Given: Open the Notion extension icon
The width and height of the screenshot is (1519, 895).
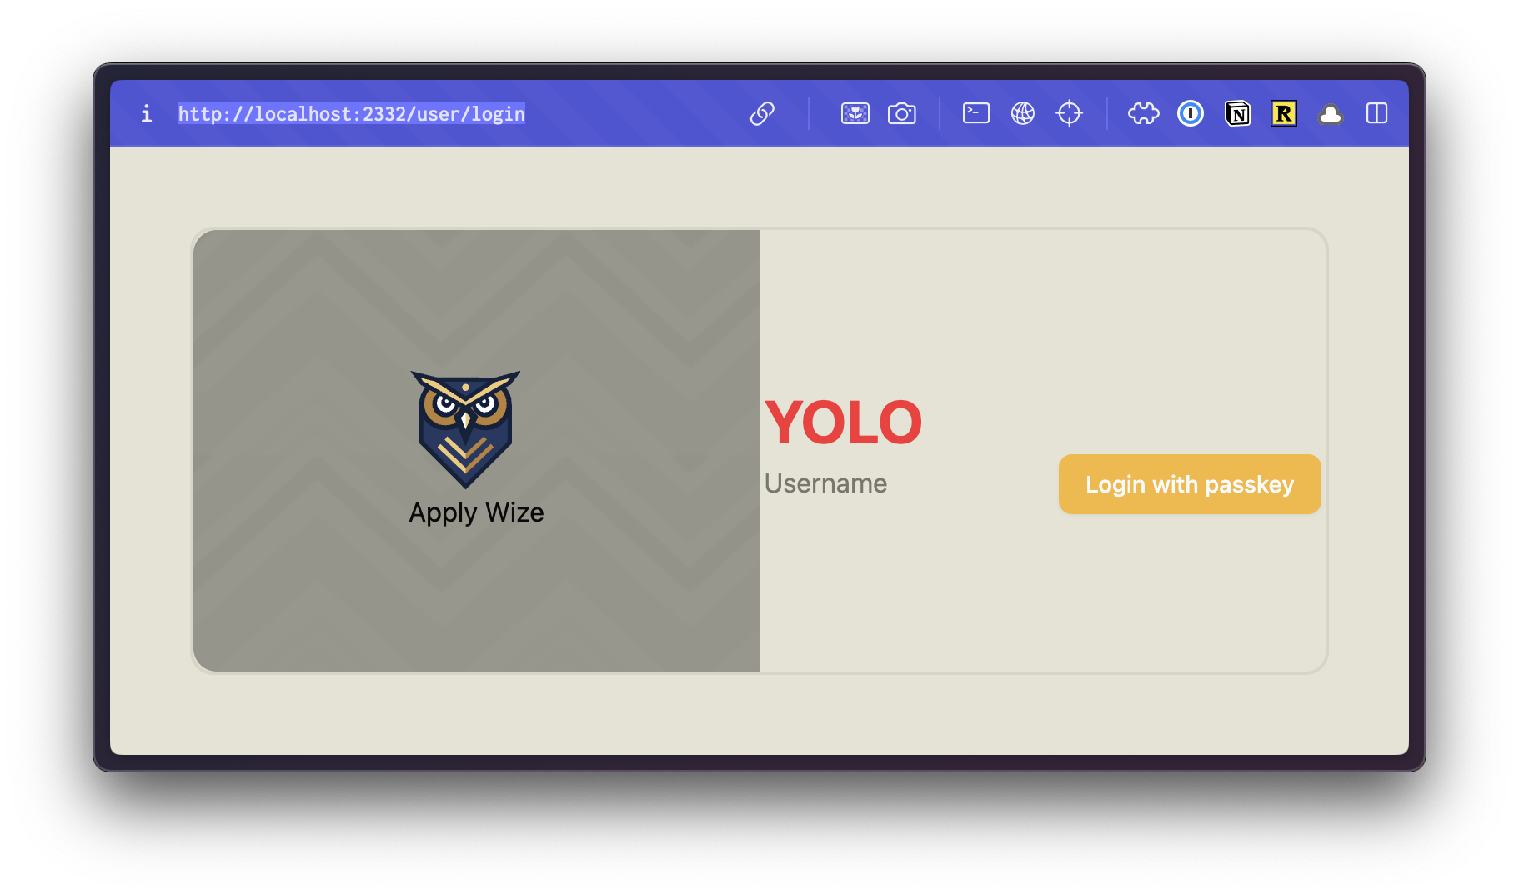Looking at the screenshot, I should [x=1237, y=113].
